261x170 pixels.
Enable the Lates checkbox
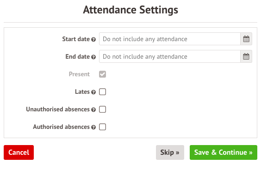tap(102, 92)
